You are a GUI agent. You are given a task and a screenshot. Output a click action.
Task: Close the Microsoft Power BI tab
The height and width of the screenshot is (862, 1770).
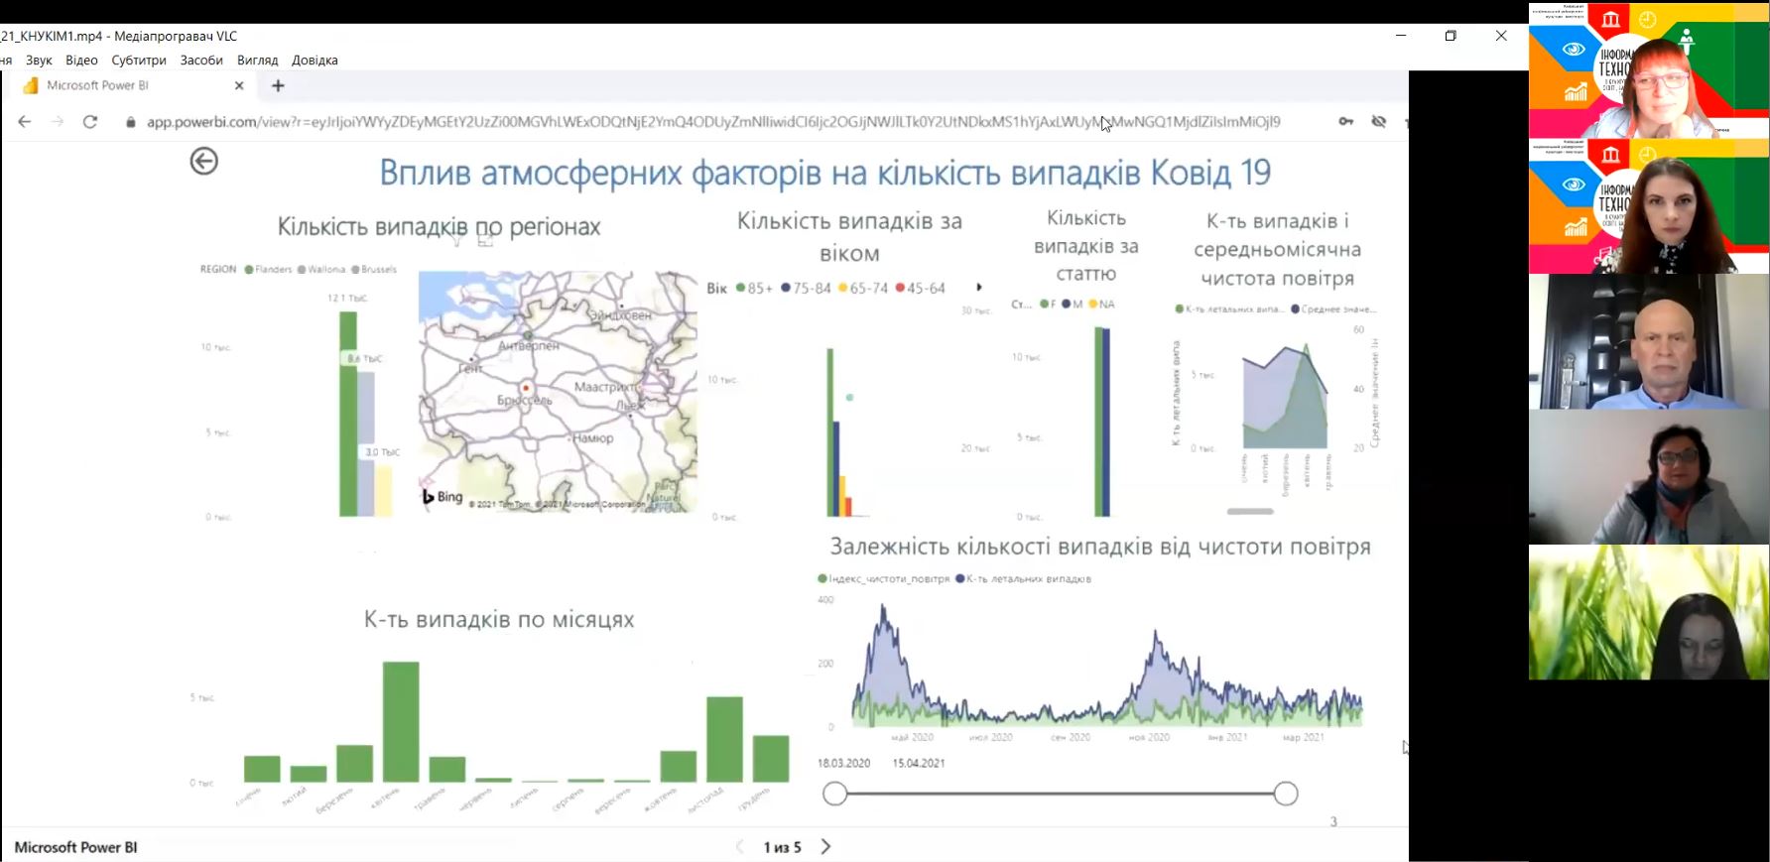(239, 86)
